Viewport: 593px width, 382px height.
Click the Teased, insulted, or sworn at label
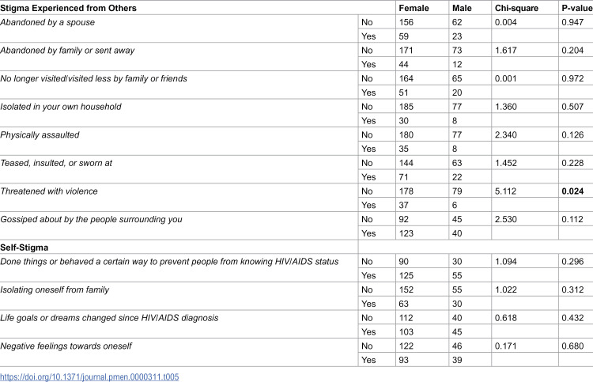pyautogui.click(x=56, y=163)
